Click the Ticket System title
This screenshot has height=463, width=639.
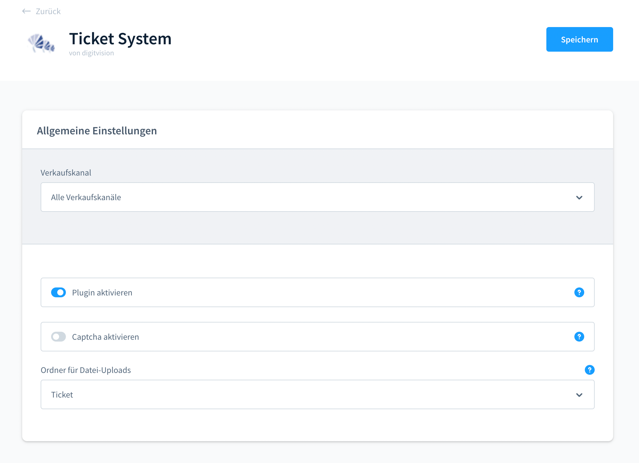click(x=120, y=39)
